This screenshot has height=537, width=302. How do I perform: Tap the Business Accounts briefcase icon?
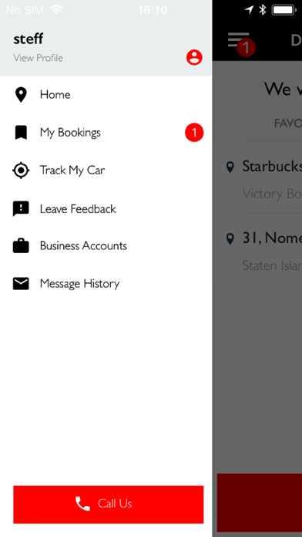(x=21, y=246)
